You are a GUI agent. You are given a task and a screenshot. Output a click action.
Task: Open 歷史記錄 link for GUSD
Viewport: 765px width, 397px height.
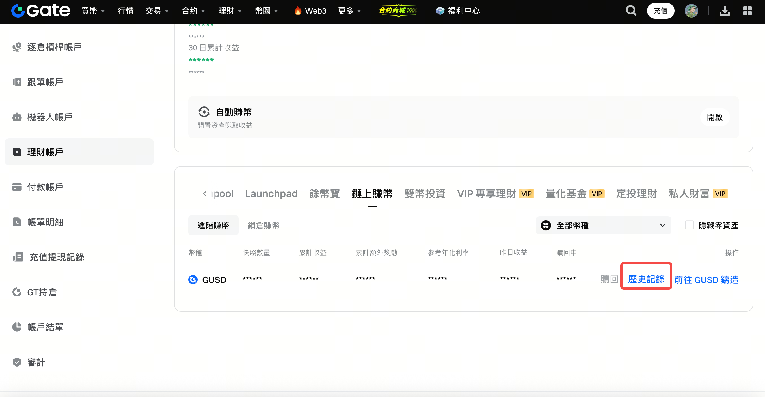[x=646, y=279]
